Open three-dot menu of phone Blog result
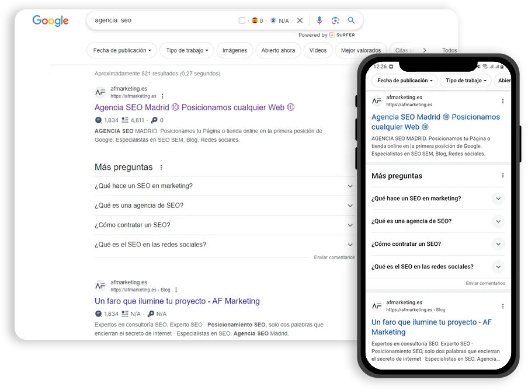Viewport: 528px width, 390px height. [x=503, y=306]
